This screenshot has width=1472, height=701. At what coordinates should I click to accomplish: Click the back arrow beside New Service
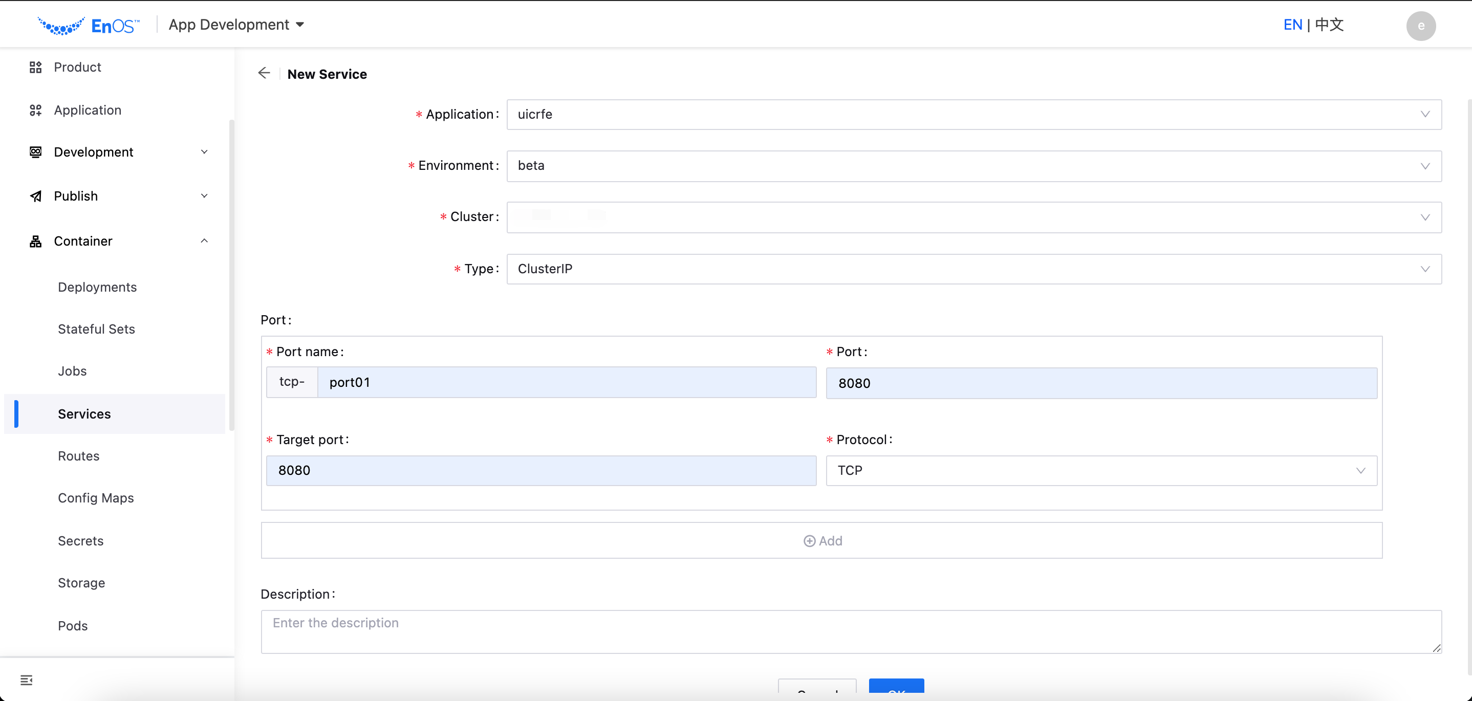point(264,73)
